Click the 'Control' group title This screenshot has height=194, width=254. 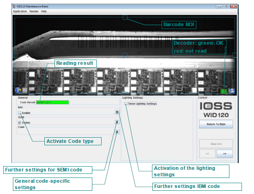tap(202, 98)
